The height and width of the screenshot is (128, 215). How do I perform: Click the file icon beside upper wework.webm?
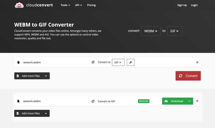(x=18, y=62)
